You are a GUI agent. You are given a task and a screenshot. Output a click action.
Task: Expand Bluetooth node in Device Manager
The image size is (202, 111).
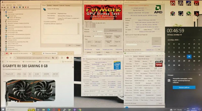click(4, 12)
